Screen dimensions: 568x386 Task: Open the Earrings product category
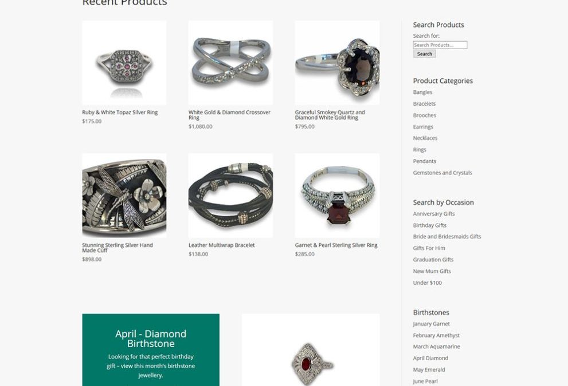423,127
